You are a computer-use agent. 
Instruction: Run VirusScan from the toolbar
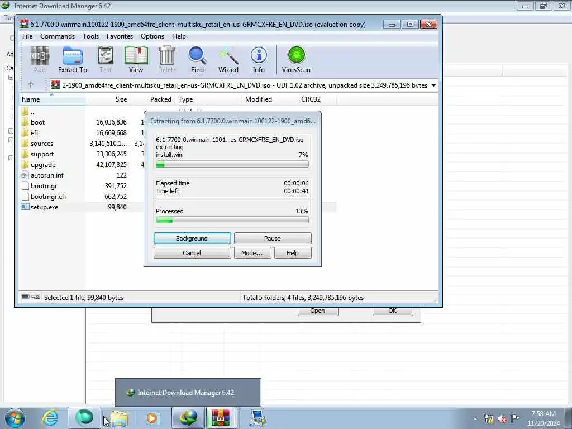pos(296,59)
